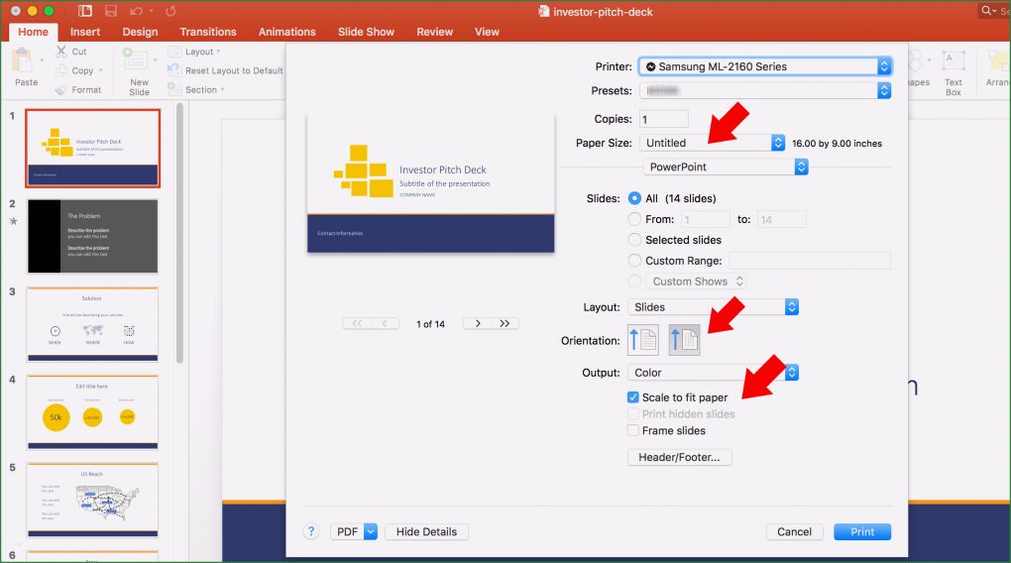1011x563 pixels.
Task: Click the Cut scissors icon
Action: [61, 51]
